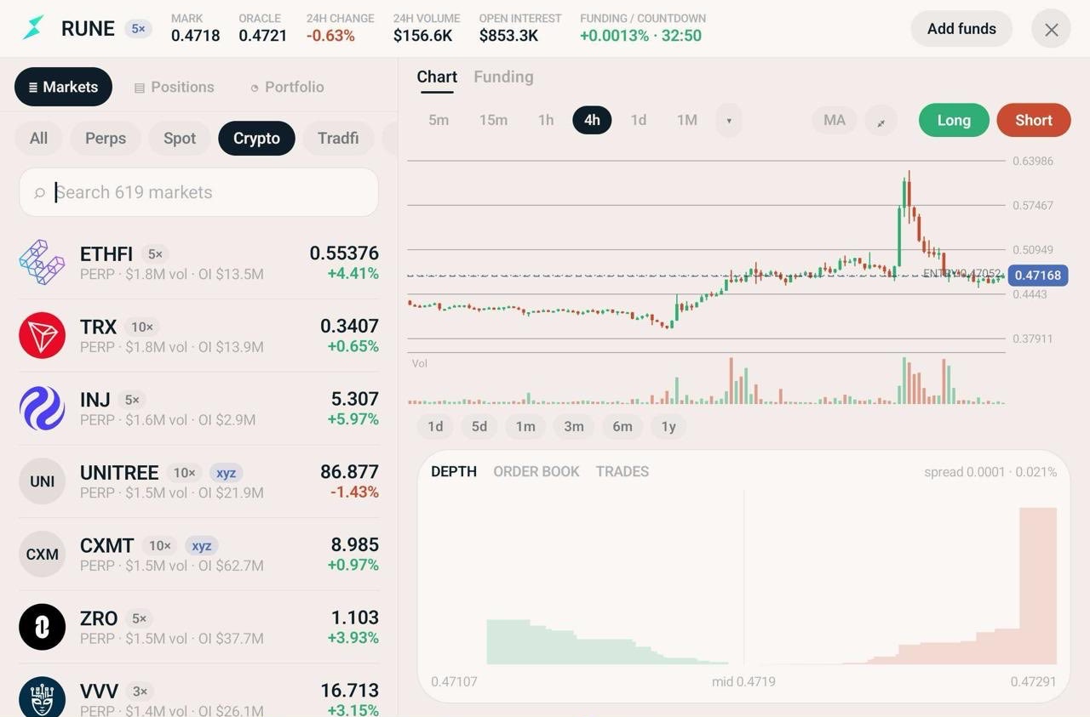Filter markets by Perps
The height and width of the screenshot is (717, 1090).
coord(106,138)
